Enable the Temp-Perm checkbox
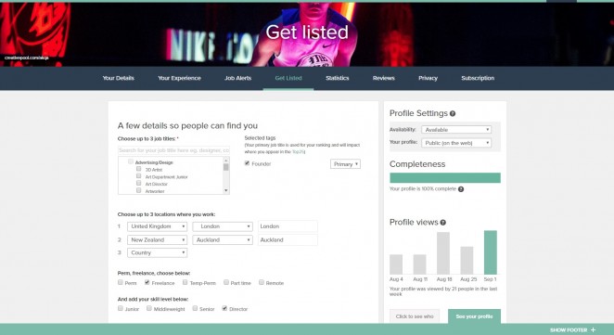614x335 pixels. (x=185, y=282)
